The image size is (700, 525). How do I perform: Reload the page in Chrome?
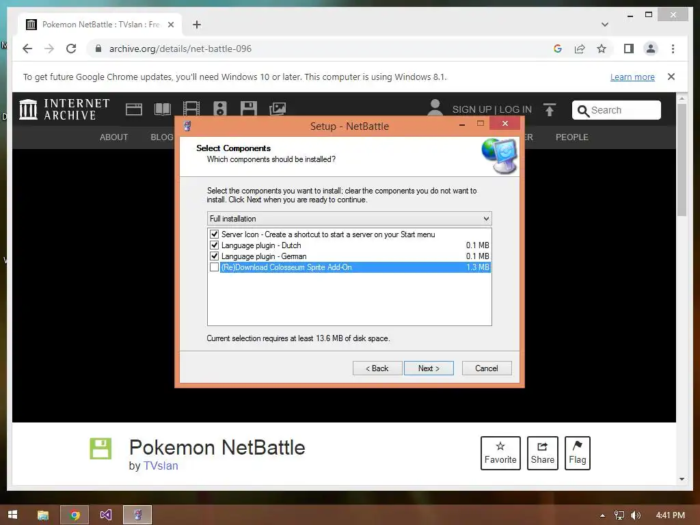coord(71,49)
